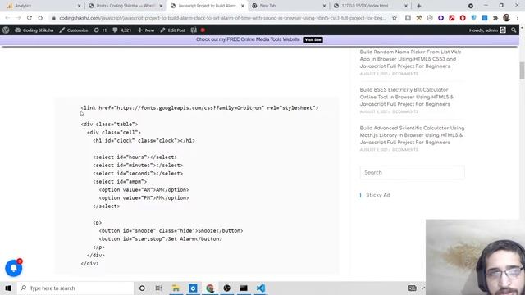Click the blue shield extension icon

tap(473, 18)
